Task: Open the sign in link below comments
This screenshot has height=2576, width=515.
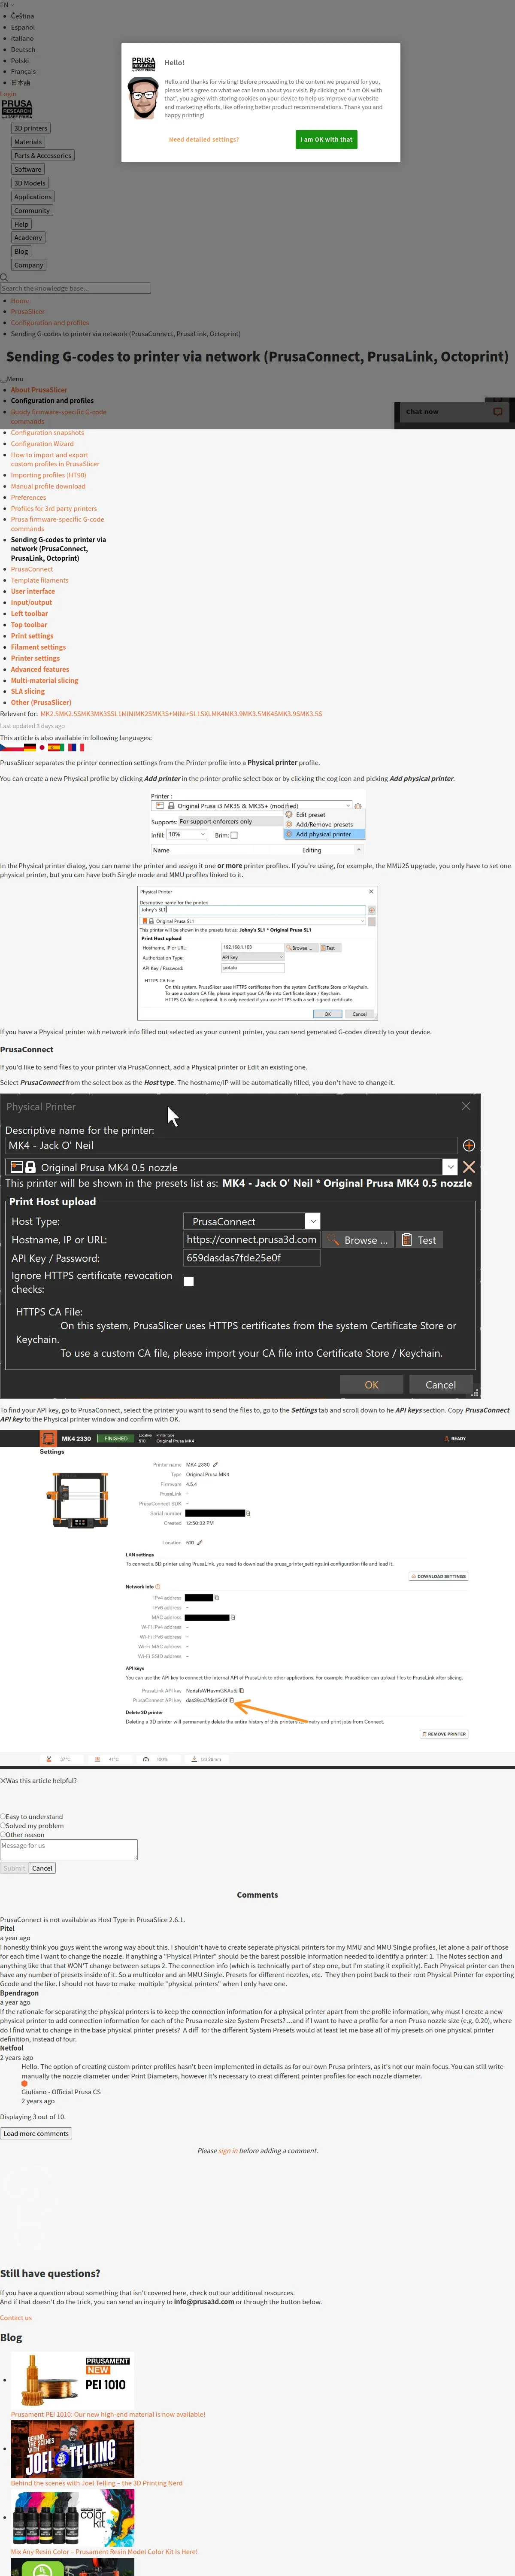Action: 228,2150
